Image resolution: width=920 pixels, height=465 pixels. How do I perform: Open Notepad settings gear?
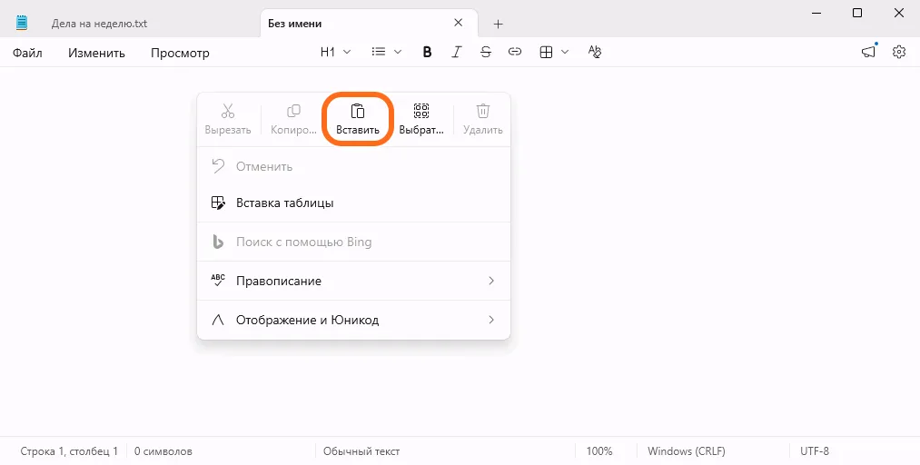click(x=899, y=52)
